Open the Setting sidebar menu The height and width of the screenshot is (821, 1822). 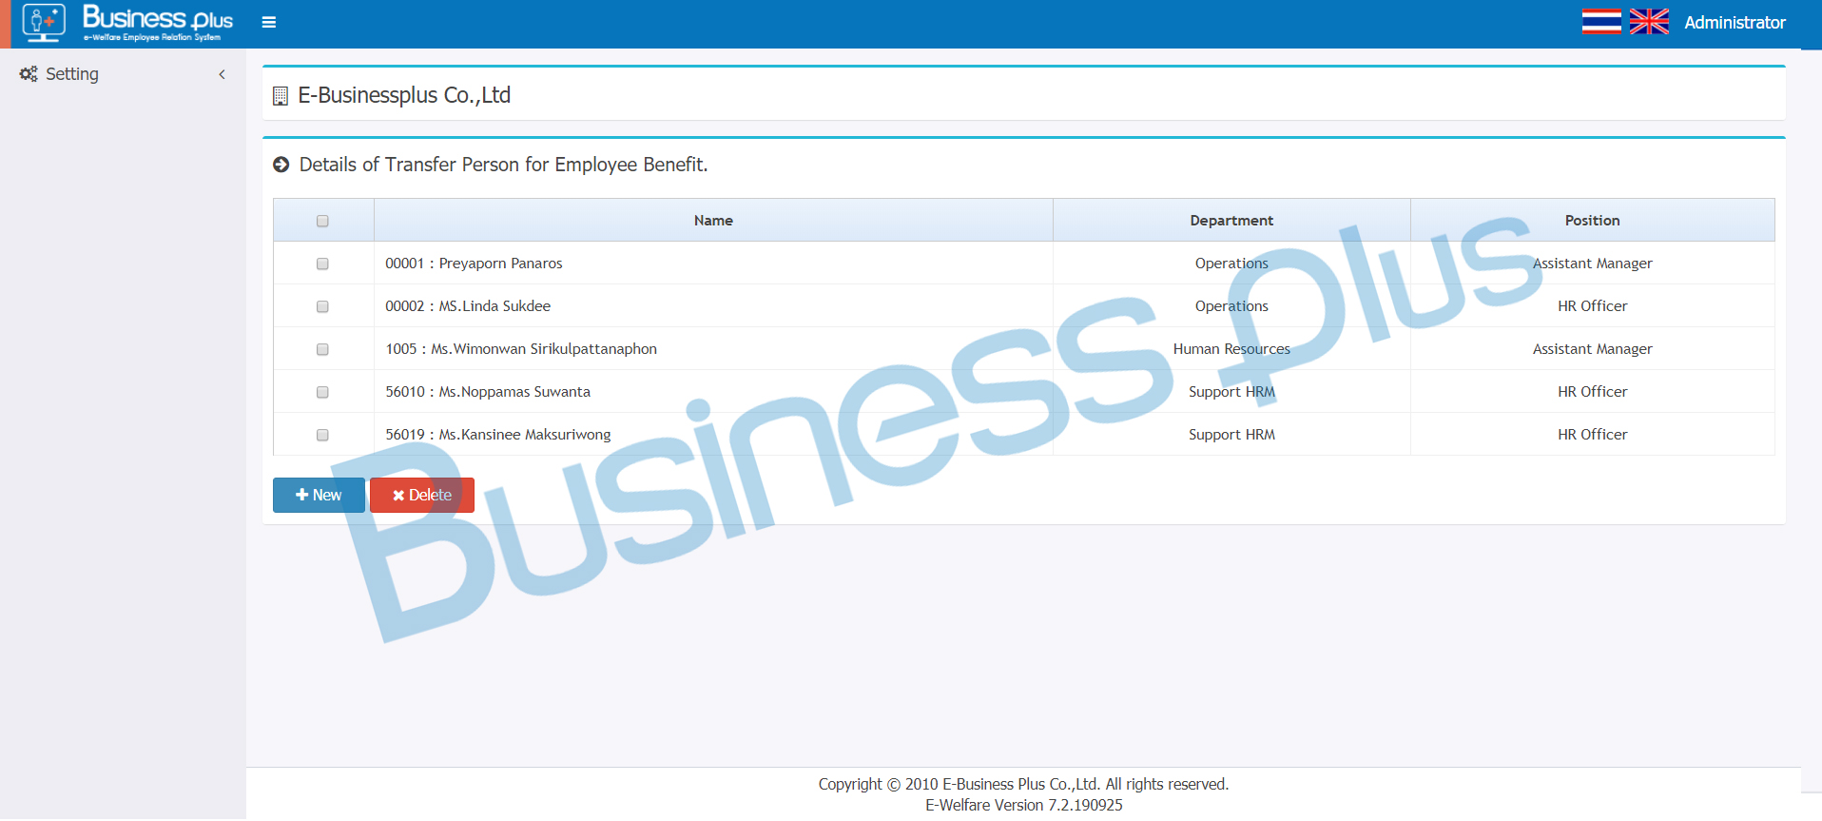pos(123,74)
